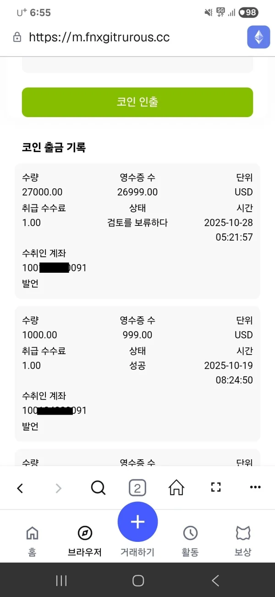Open the three-dot more options menu
The width and height of the screenshot is (275, 597).
(255, 488)
